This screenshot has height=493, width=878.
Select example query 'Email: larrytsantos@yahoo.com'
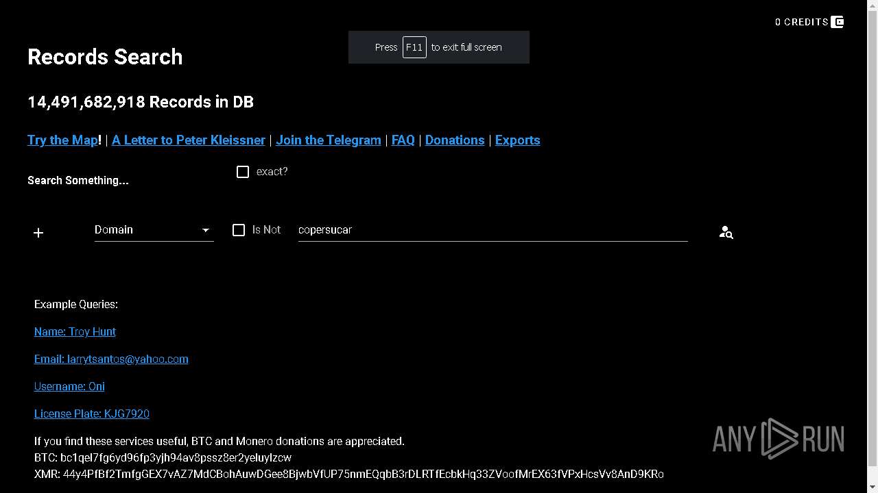coord(111,359)
